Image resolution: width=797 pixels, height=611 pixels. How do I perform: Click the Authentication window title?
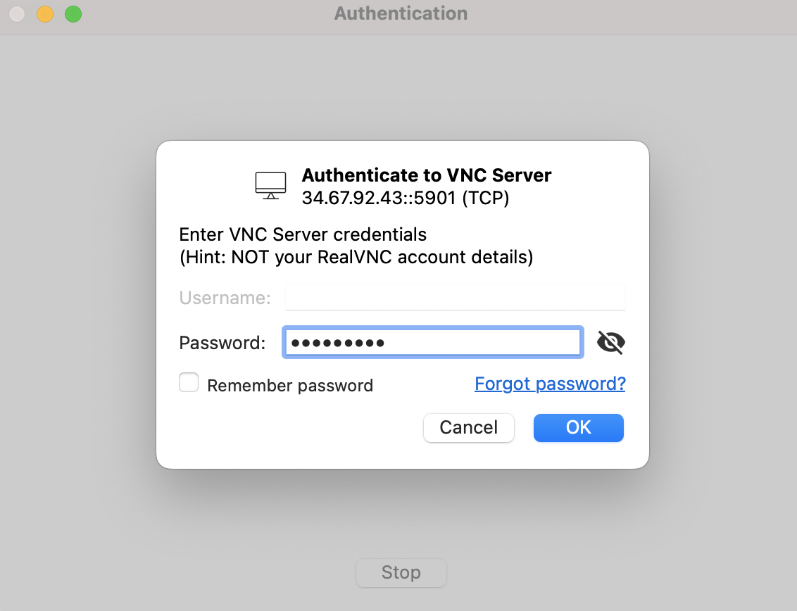point(401,13)
